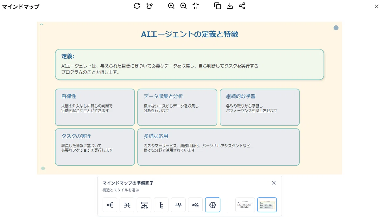The image size is (380, 217).
Task: Click the regenerate (refresh) icon
Action: coord(137,6)
